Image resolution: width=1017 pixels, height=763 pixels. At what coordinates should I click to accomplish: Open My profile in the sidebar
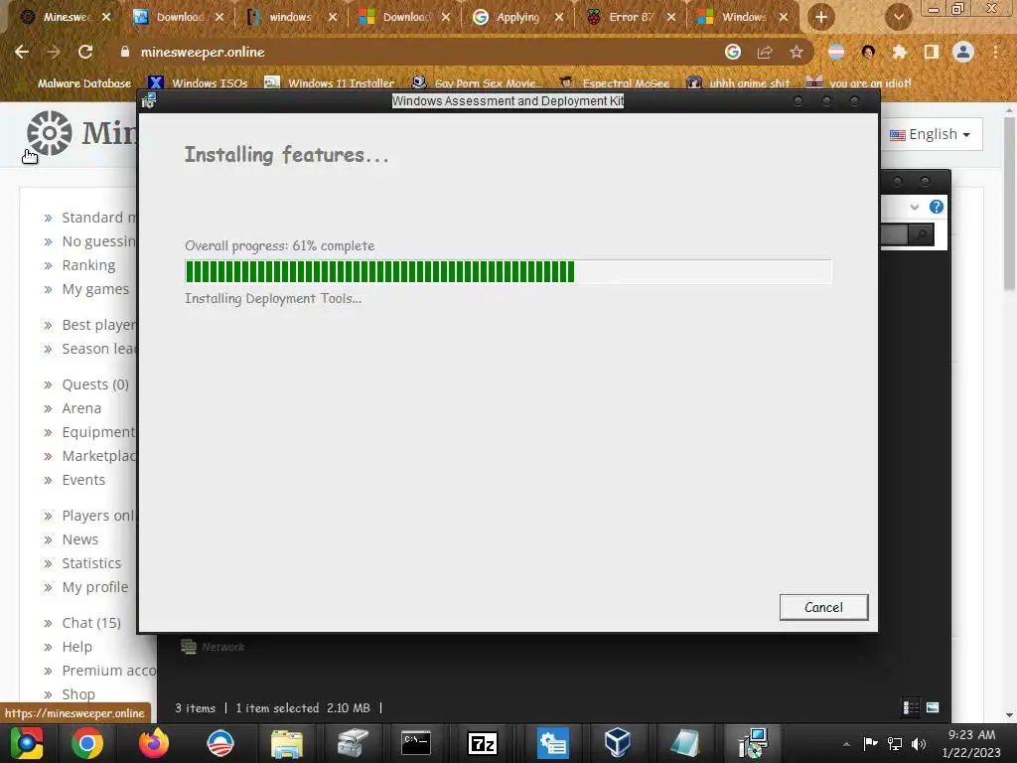pos(94,587)
